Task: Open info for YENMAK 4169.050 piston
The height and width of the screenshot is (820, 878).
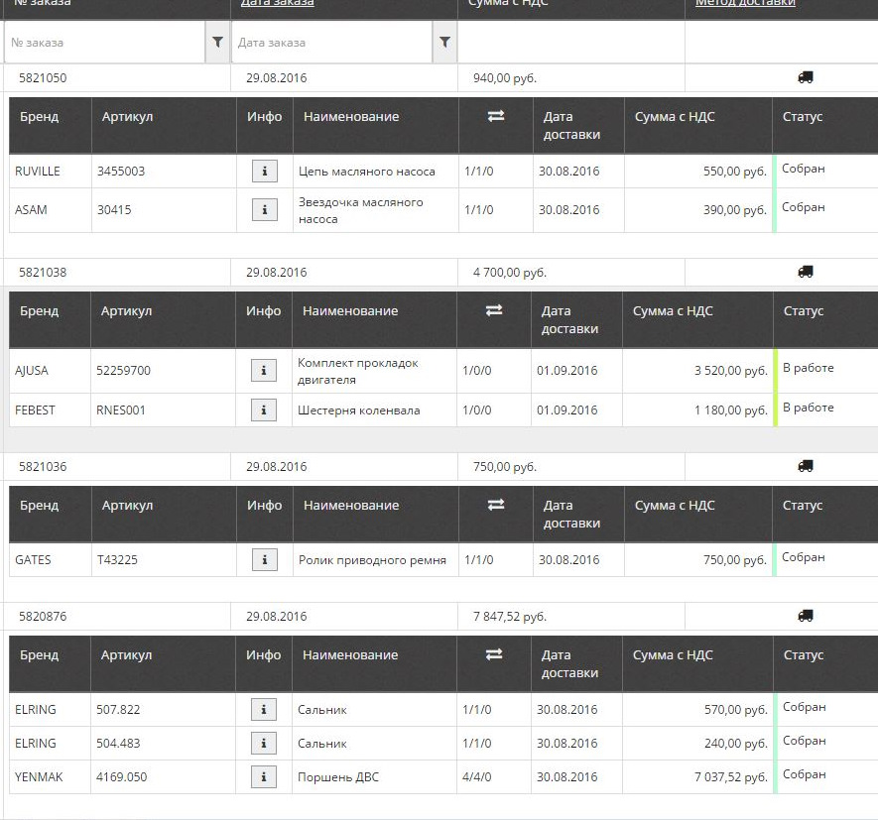Action: coord(264,776)
